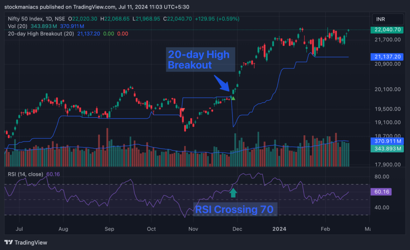Click the blue 370.911 M volume axis label
This screenshot has width=410, height=250.
(387, 141)
